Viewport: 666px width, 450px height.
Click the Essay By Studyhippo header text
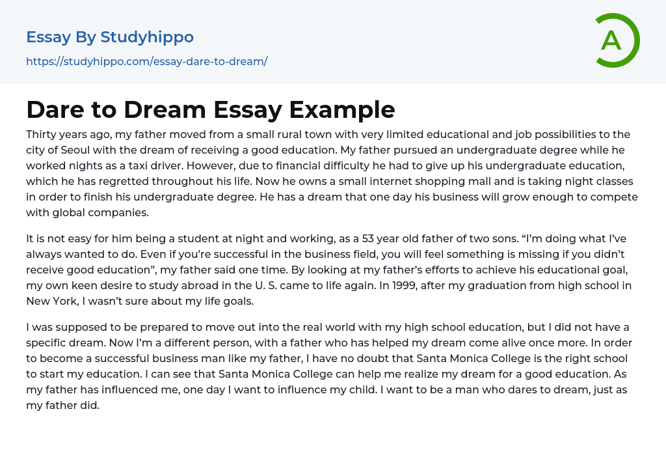pyautogui.click(x=110, y=37)
